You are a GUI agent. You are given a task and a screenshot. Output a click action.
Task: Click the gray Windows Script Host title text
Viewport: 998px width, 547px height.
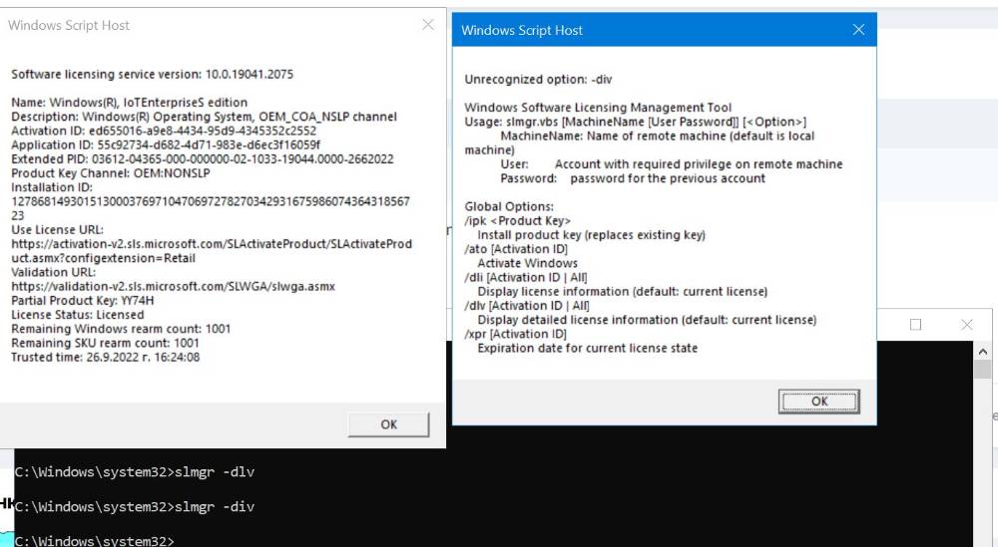click(69, 26)
